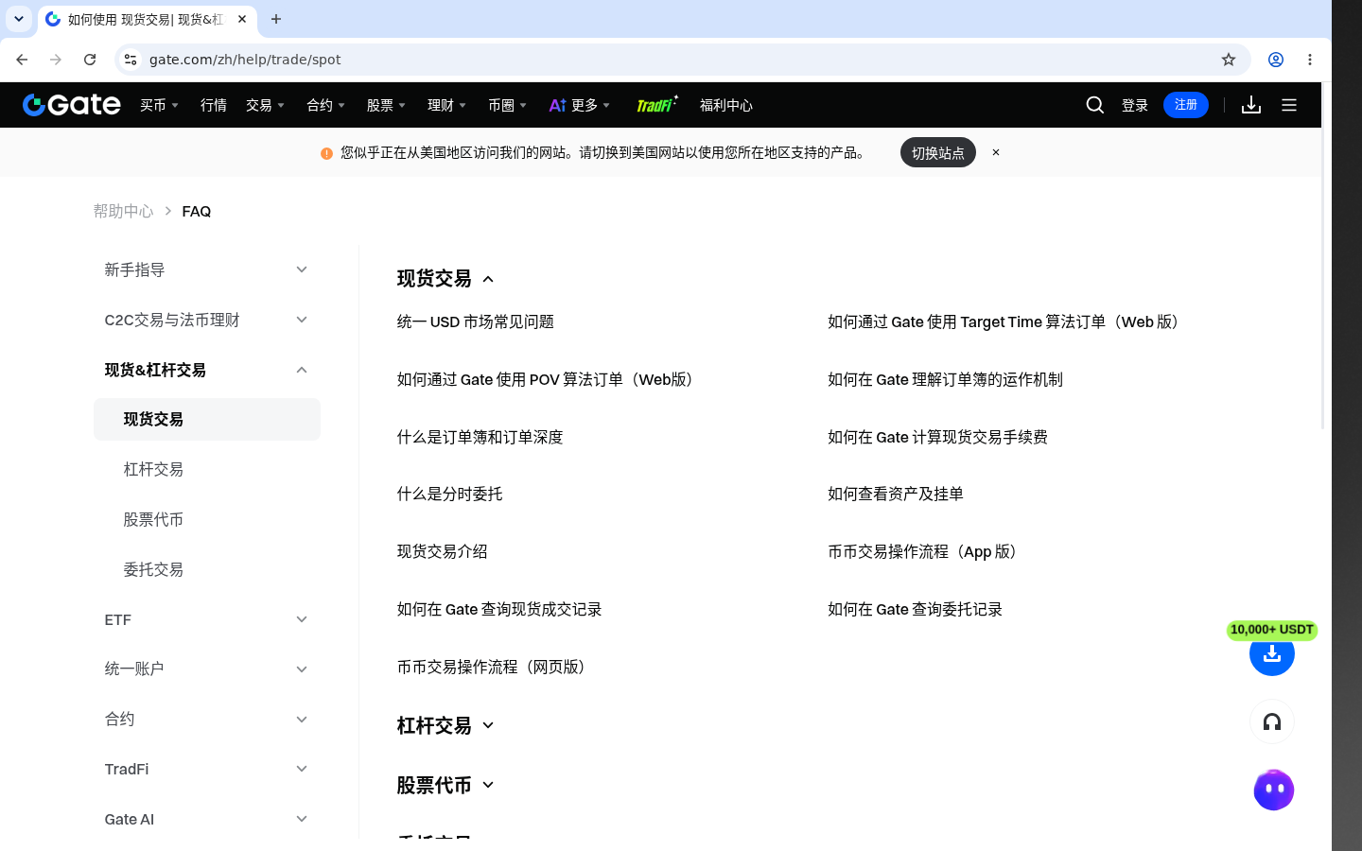1362x851 pixels.
Task: Bookmark this page with star icon
Action: 1229,60
